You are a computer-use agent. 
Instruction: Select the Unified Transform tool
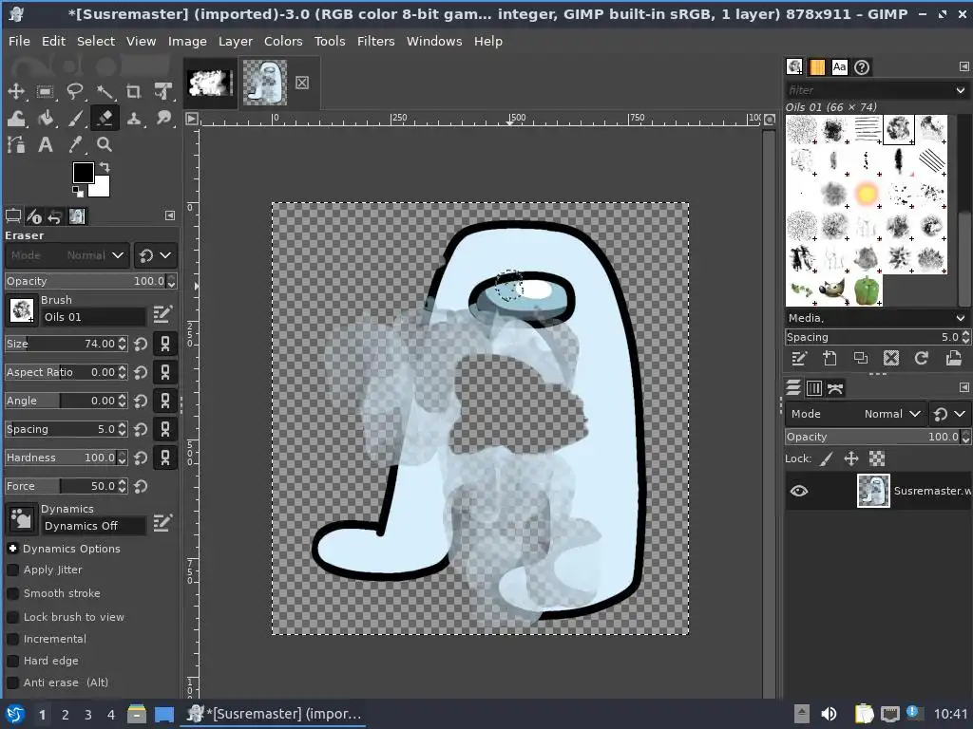pos(163,92)
